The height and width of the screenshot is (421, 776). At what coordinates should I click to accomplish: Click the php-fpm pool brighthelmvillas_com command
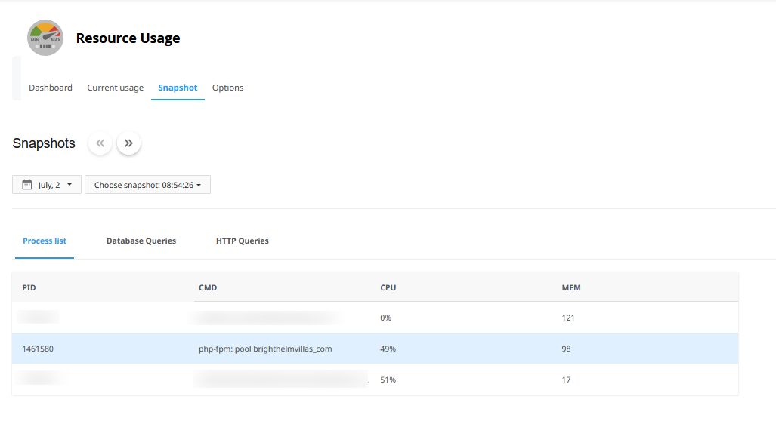264,349
